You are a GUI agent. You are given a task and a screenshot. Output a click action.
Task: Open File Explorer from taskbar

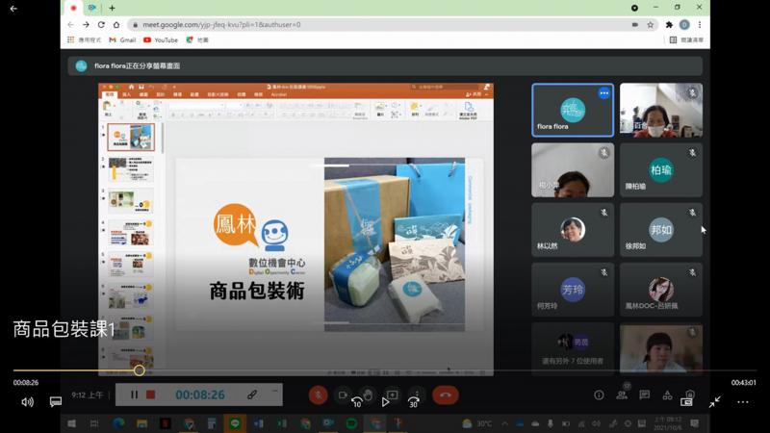point(141,423)
